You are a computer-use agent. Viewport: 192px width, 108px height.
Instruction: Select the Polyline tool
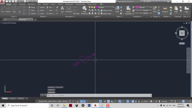[x=8, y=9]
